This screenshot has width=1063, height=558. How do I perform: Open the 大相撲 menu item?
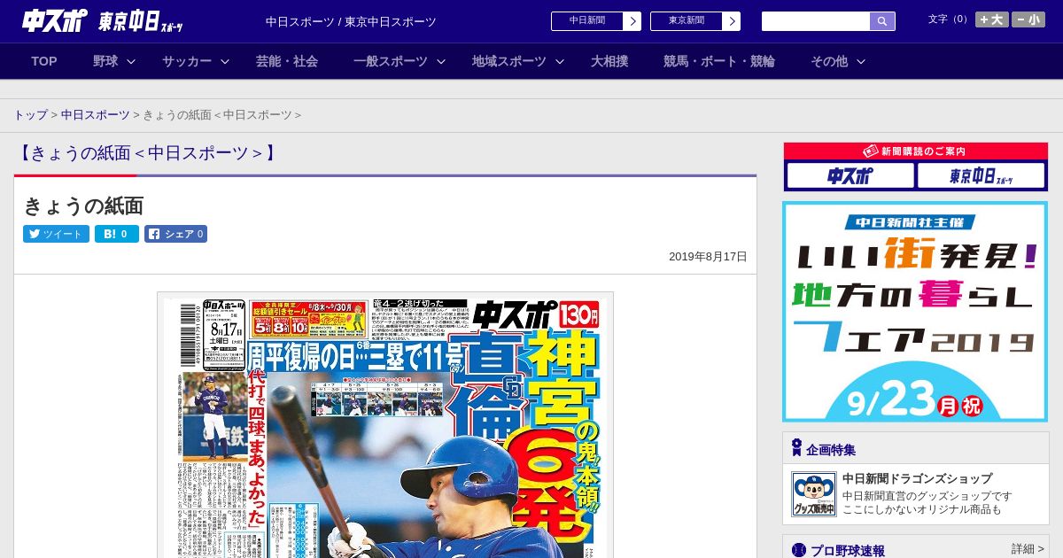pyautogui.click(x=609, y=61)
